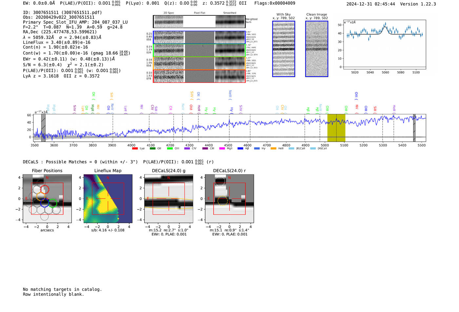Click the CIV purple legend swatch
Image resolution: width=459 pixels, height=312 pixels.
(187, 149)
